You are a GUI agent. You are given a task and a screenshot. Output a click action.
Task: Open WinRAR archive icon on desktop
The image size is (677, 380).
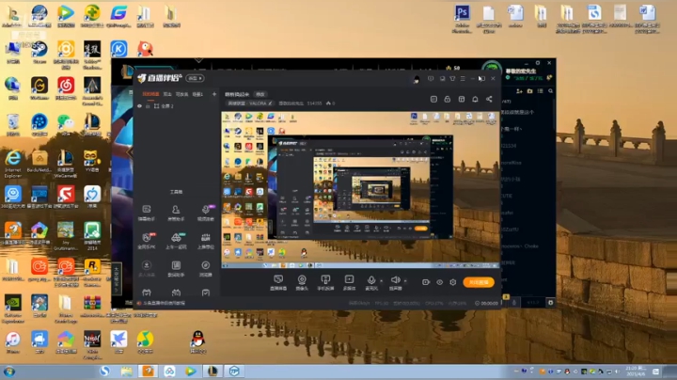point(92,306)
